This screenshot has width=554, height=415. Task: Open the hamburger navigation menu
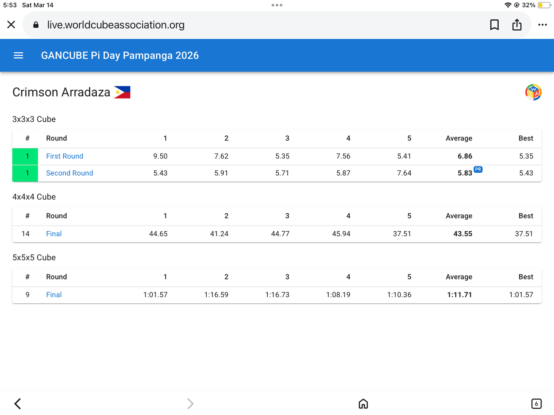click(18, 55)
